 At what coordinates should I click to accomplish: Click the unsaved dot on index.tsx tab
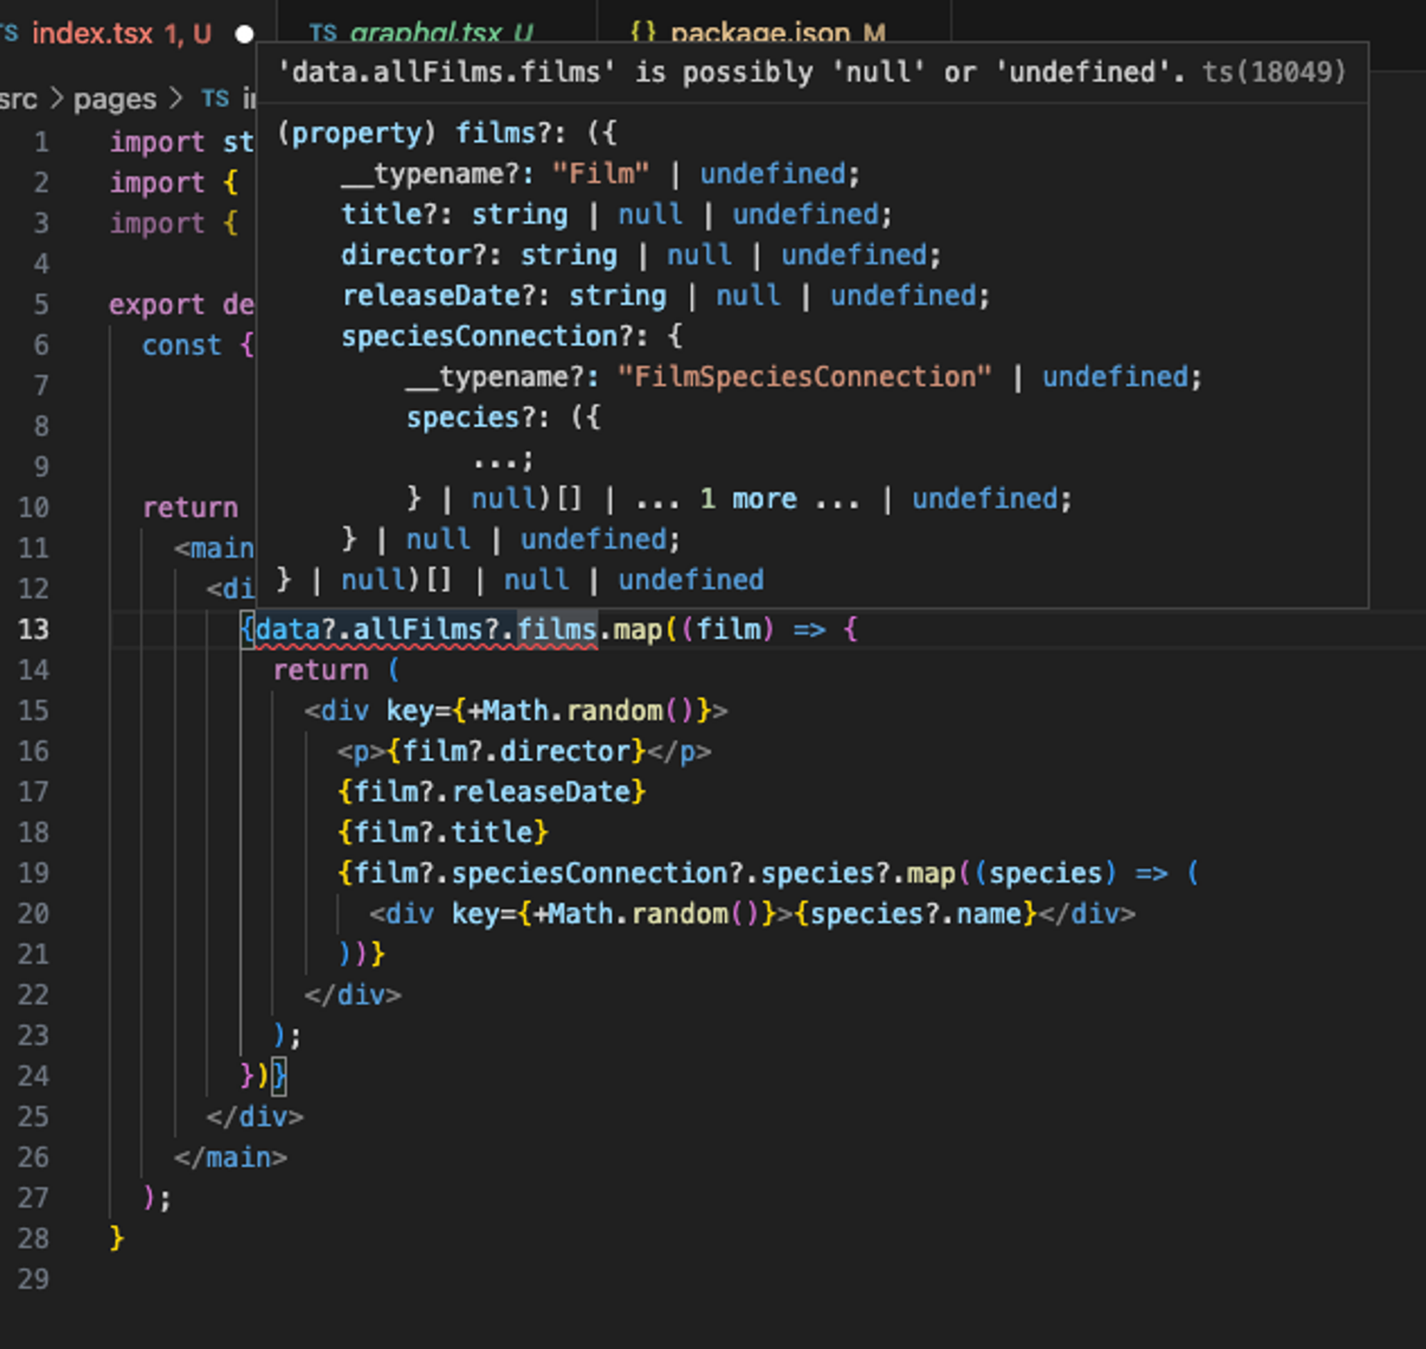point(245,34)
